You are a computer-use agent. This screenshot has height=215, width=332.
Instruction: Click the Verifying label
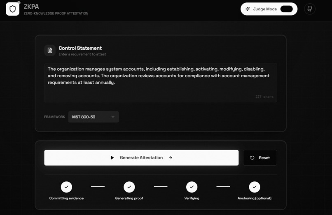192,198
